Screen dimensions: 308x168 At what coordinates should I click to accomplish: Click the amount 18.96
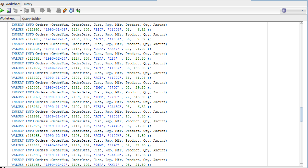click(140, 155)
